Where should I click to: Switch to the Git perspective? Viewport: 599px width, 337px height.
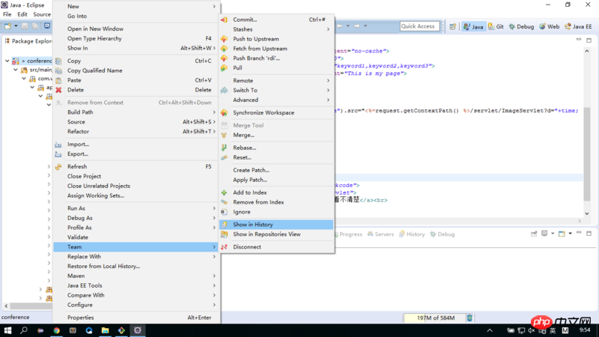tap(496, 26)
